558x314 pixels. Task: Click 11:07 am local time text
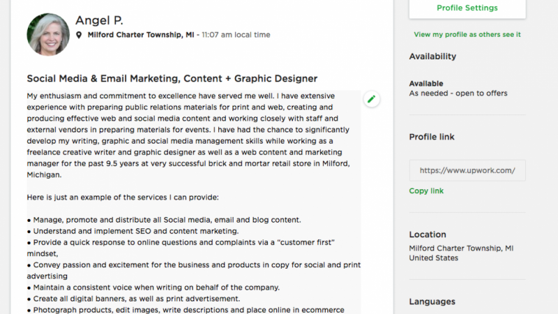[x=236, y=35]
